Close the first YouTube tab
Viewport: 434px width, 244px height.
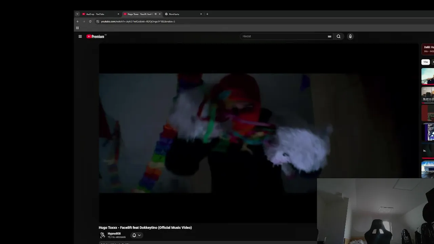click(x=118, y=14)
